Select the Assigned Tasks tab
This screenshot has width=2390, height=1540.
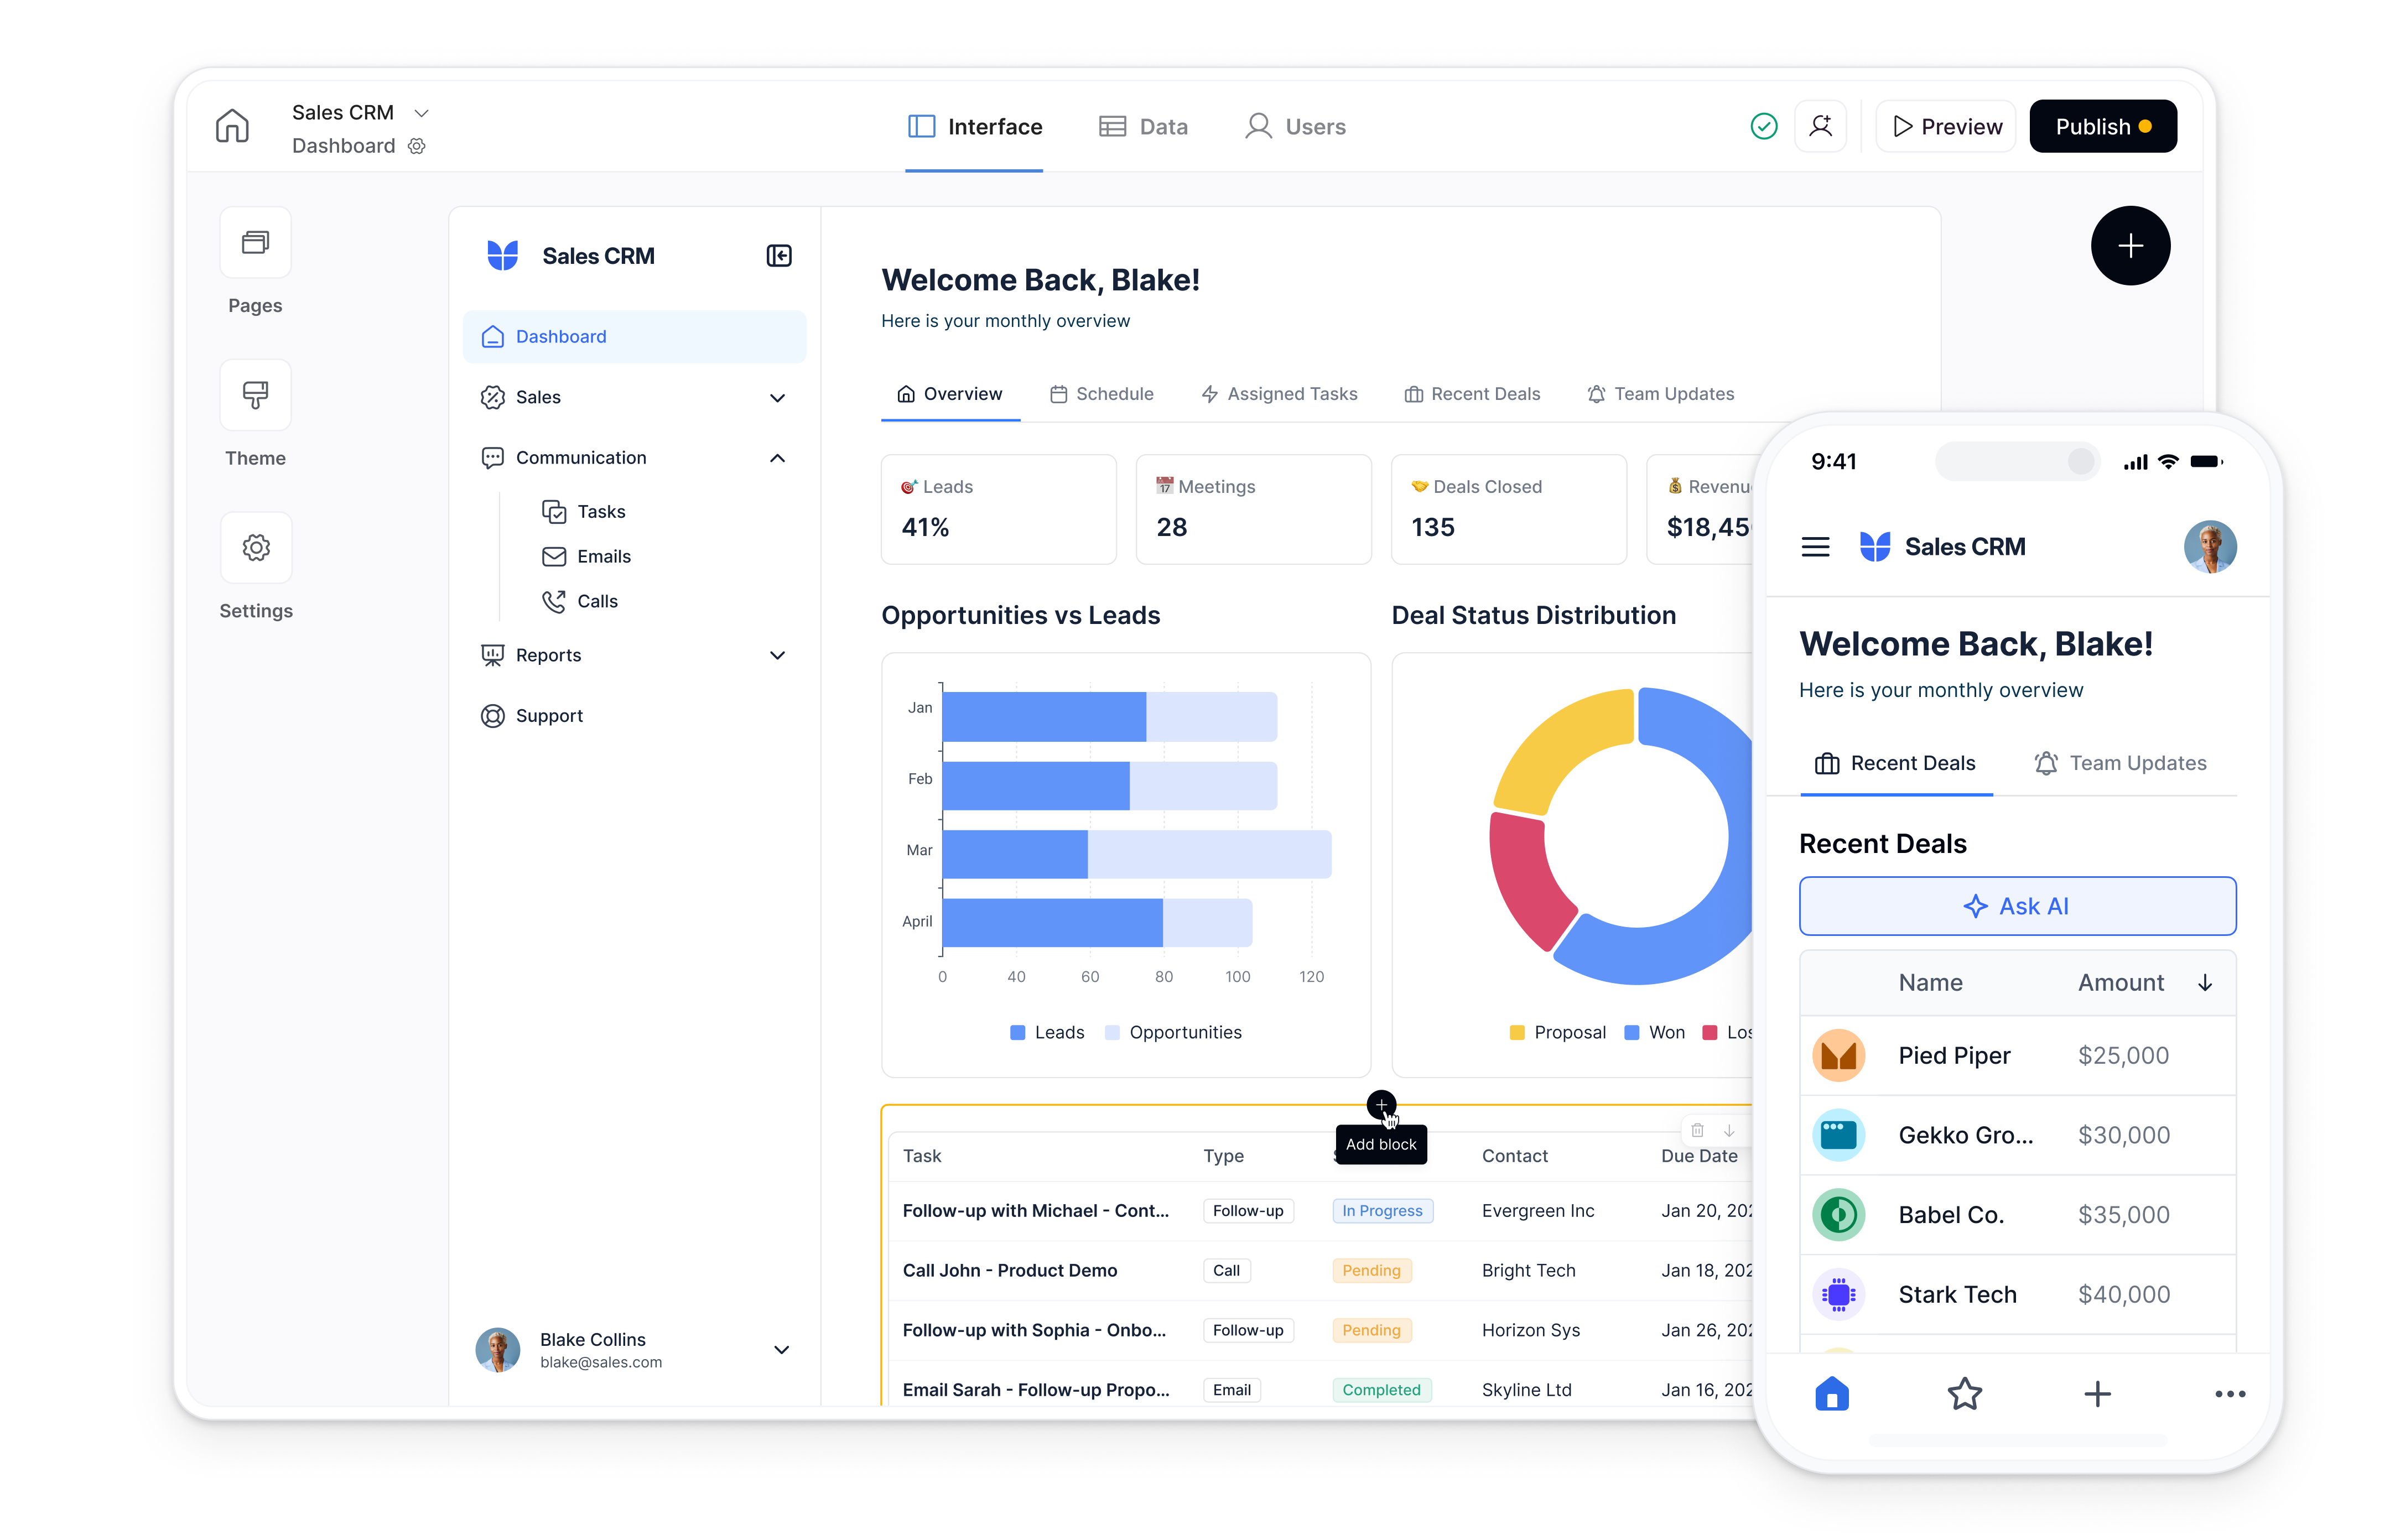pos(1279,394)
